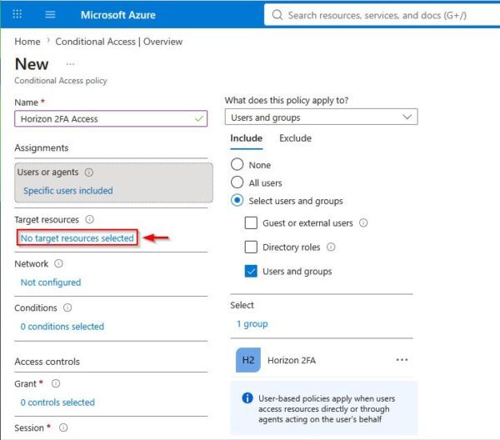Show info for Target resources

90,219
